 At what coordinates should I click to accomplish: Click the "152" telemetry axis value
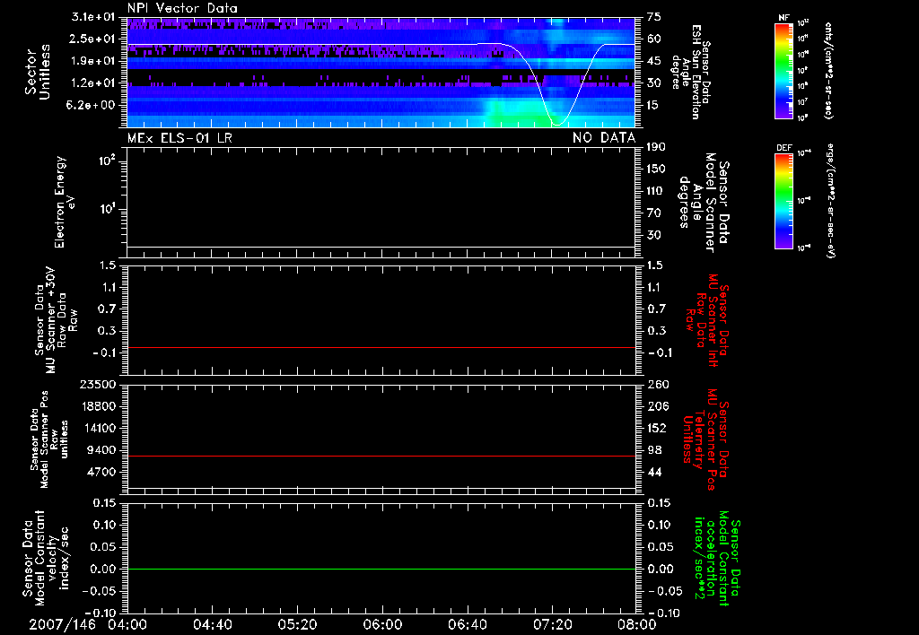658,428
